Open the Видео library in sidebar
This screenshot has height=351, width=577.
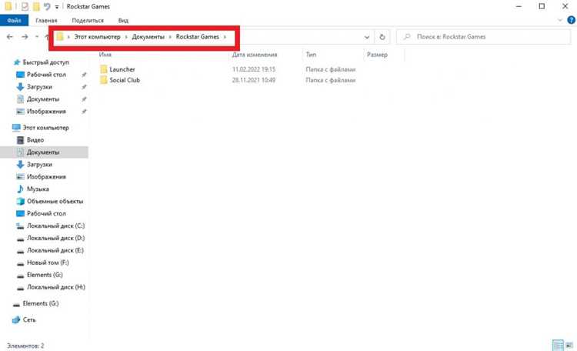click(35, 140)
